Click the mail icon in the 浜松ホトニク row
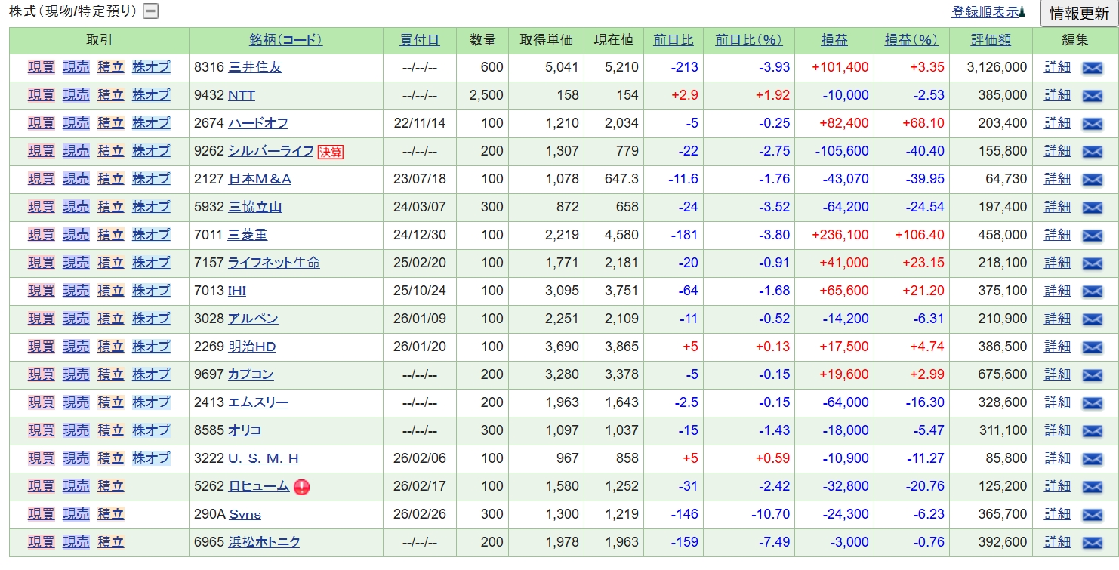This screenshot has height=570, width=1119. tap(1092, 543)
